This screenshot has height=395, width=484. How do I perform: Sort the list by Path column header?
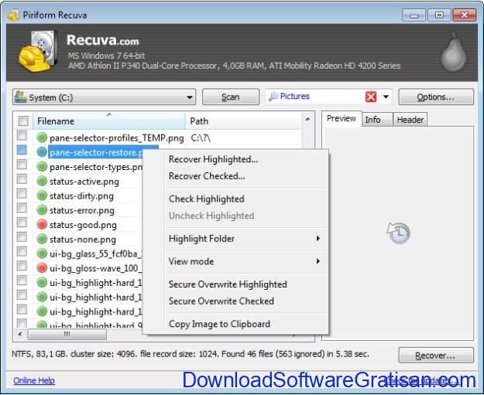240,121
